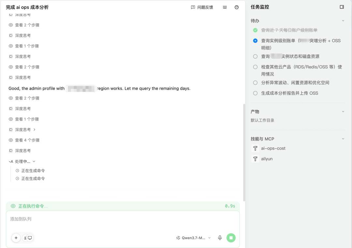Select the in-progress 查询实例级别账单 status circle

(x=255, y=41)
